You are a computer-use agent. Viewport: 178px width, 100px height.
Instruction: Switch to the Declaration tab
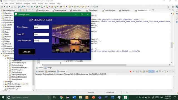(51, 72)
